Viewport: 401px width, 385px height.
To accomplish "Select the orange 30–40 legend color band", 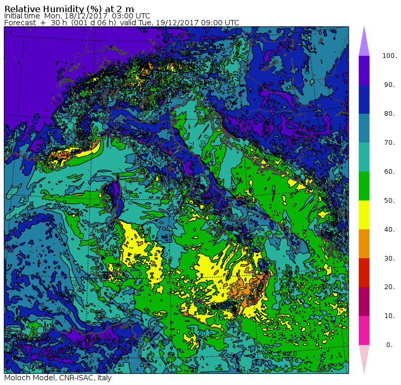I will click(x=364, y=243).
